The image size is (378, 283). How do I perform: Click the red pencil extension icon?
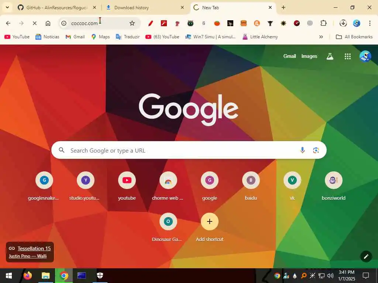click(151, 23)
